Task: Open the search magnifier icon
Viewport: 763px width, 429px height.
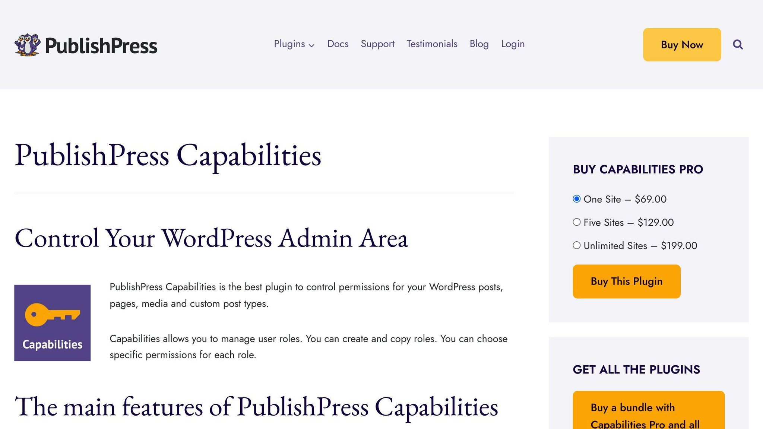Action: 738,45
